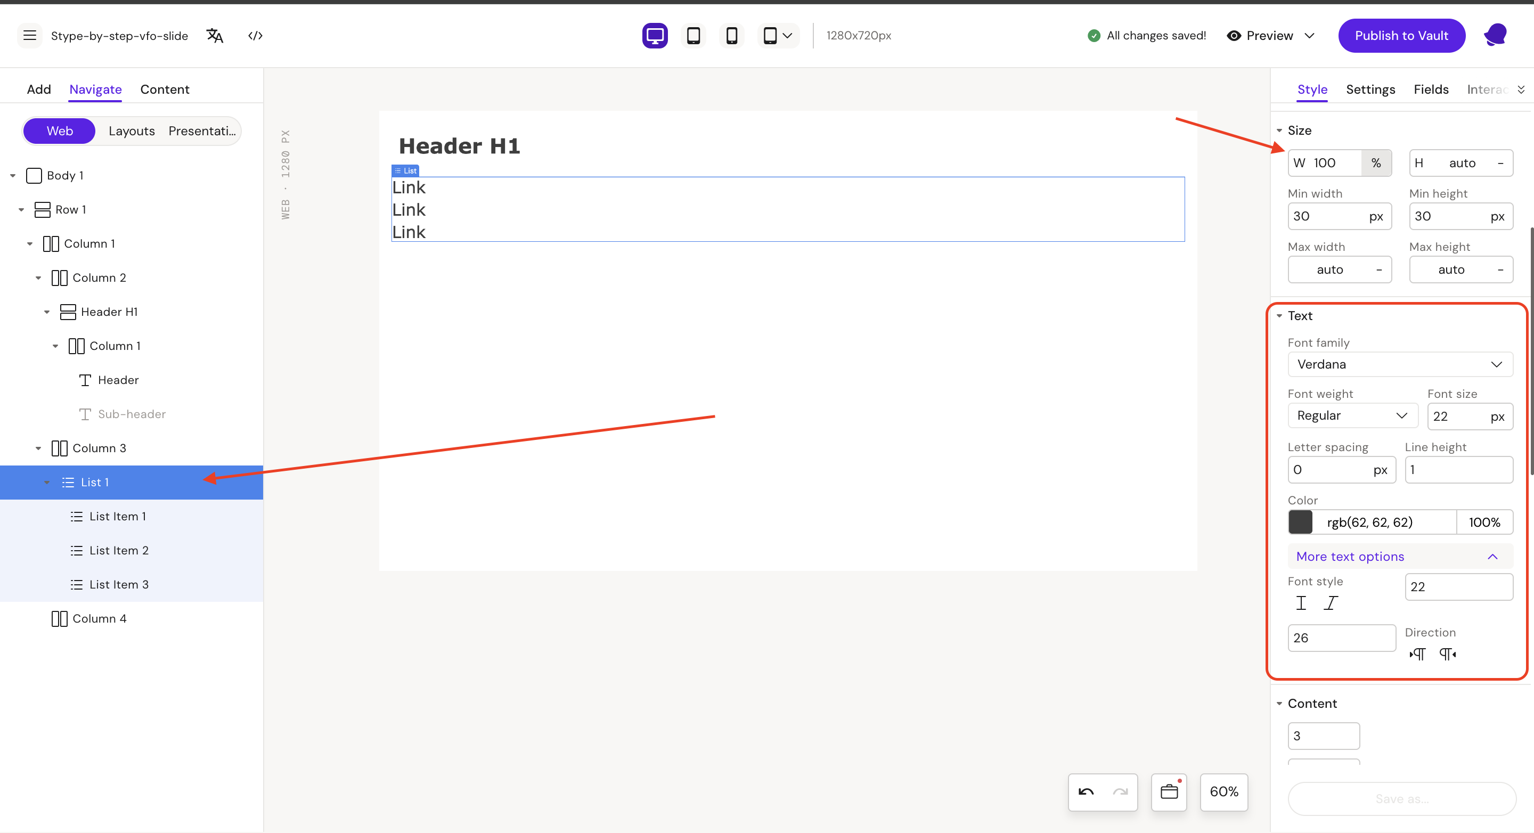This screenshot has height=833, width=1534.
Task: Switch to tablet device view
Action: point(693,36)
